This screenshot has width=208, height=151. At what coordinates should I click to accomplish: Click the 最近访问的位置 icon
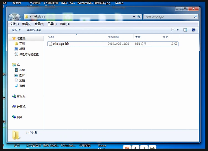(16, 54)
